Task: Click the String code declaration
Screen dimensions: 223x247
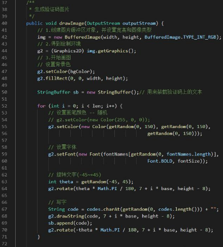Action: click(x=63, y=209)
